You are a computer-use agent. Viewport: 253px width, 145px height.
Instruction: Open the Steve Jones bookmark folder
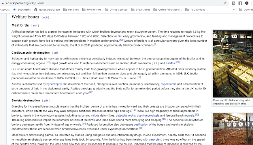[141, 9]
